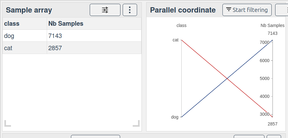288x138 pixels.
Task: Grab the bottom-right resize handle of Sample array
Action: tap(136, 123)
